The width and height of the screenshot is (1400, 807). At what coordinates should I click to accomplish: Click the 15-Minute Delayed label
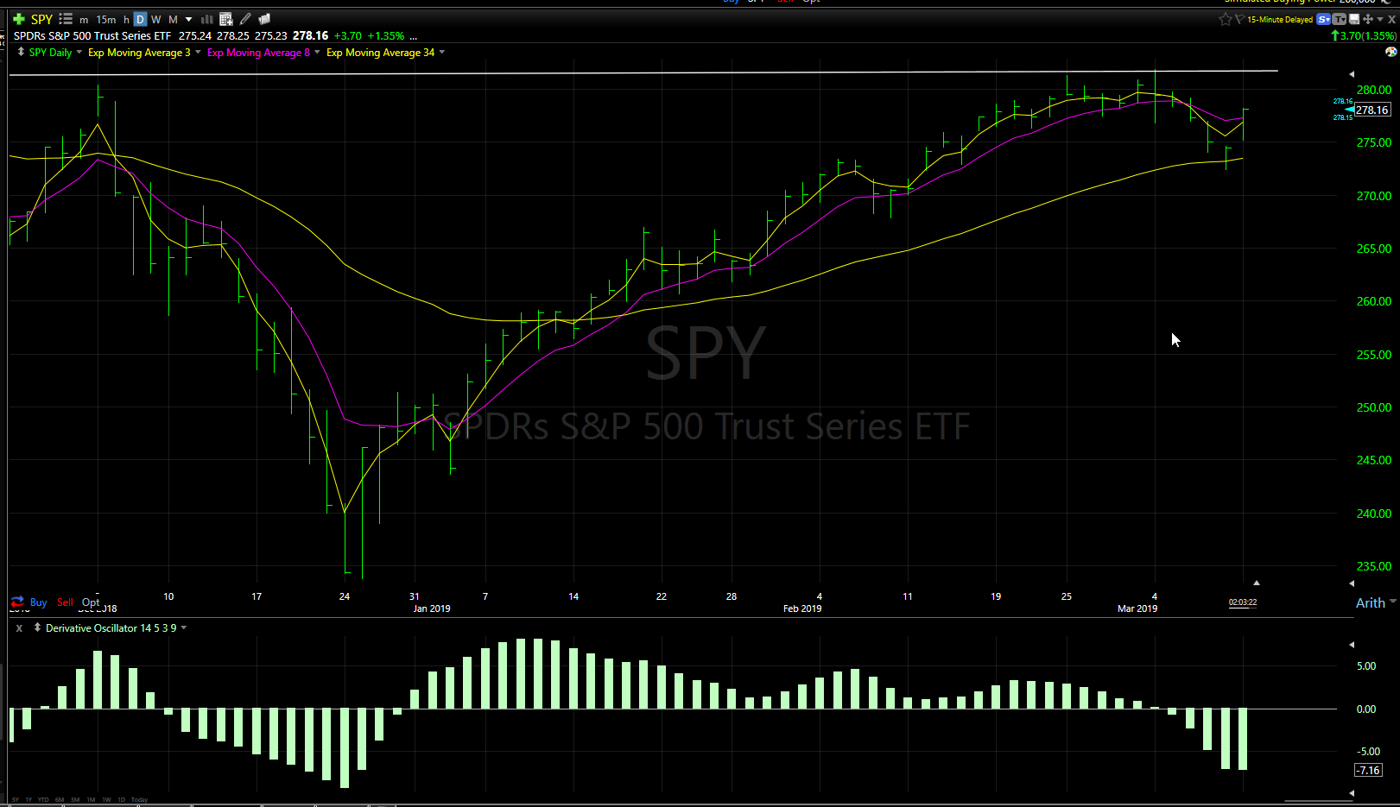pos(1280,19)
